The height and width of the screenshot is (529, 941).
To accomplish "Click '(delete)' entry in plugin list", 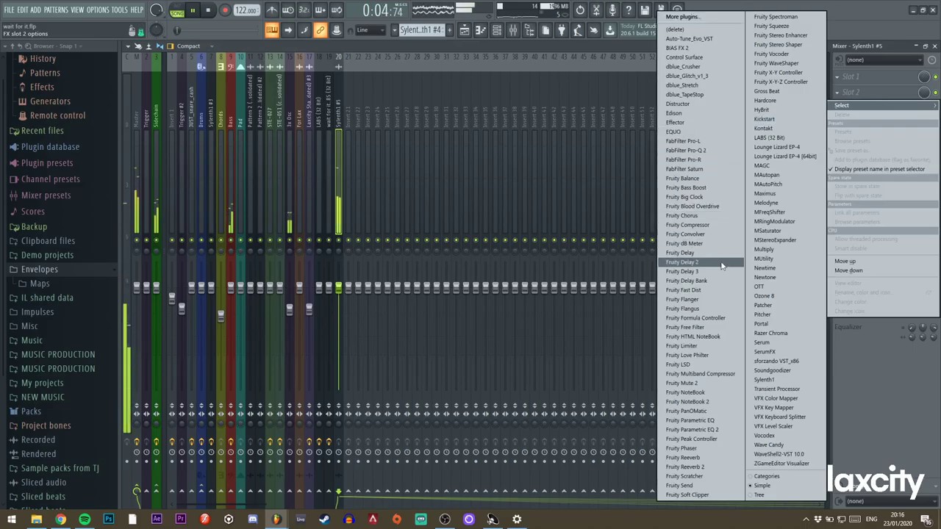I will 700,29.
